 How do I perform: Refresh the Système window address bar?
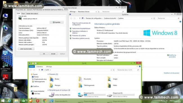(x=154, y=18)
